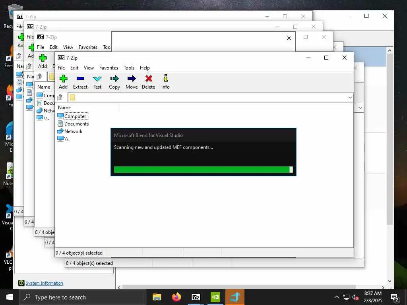Open the Tools menu in front 7-Zip window
The width and height of the screenshot is (407, 305).
coord(129,68)
